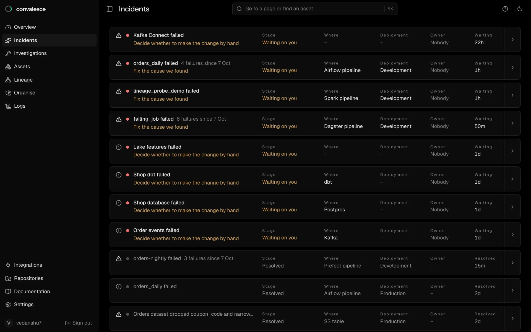Click 'Prefect pipeline' in orders-nightly row
Viewport: 531px width, 332px height.
click(342, 266)
